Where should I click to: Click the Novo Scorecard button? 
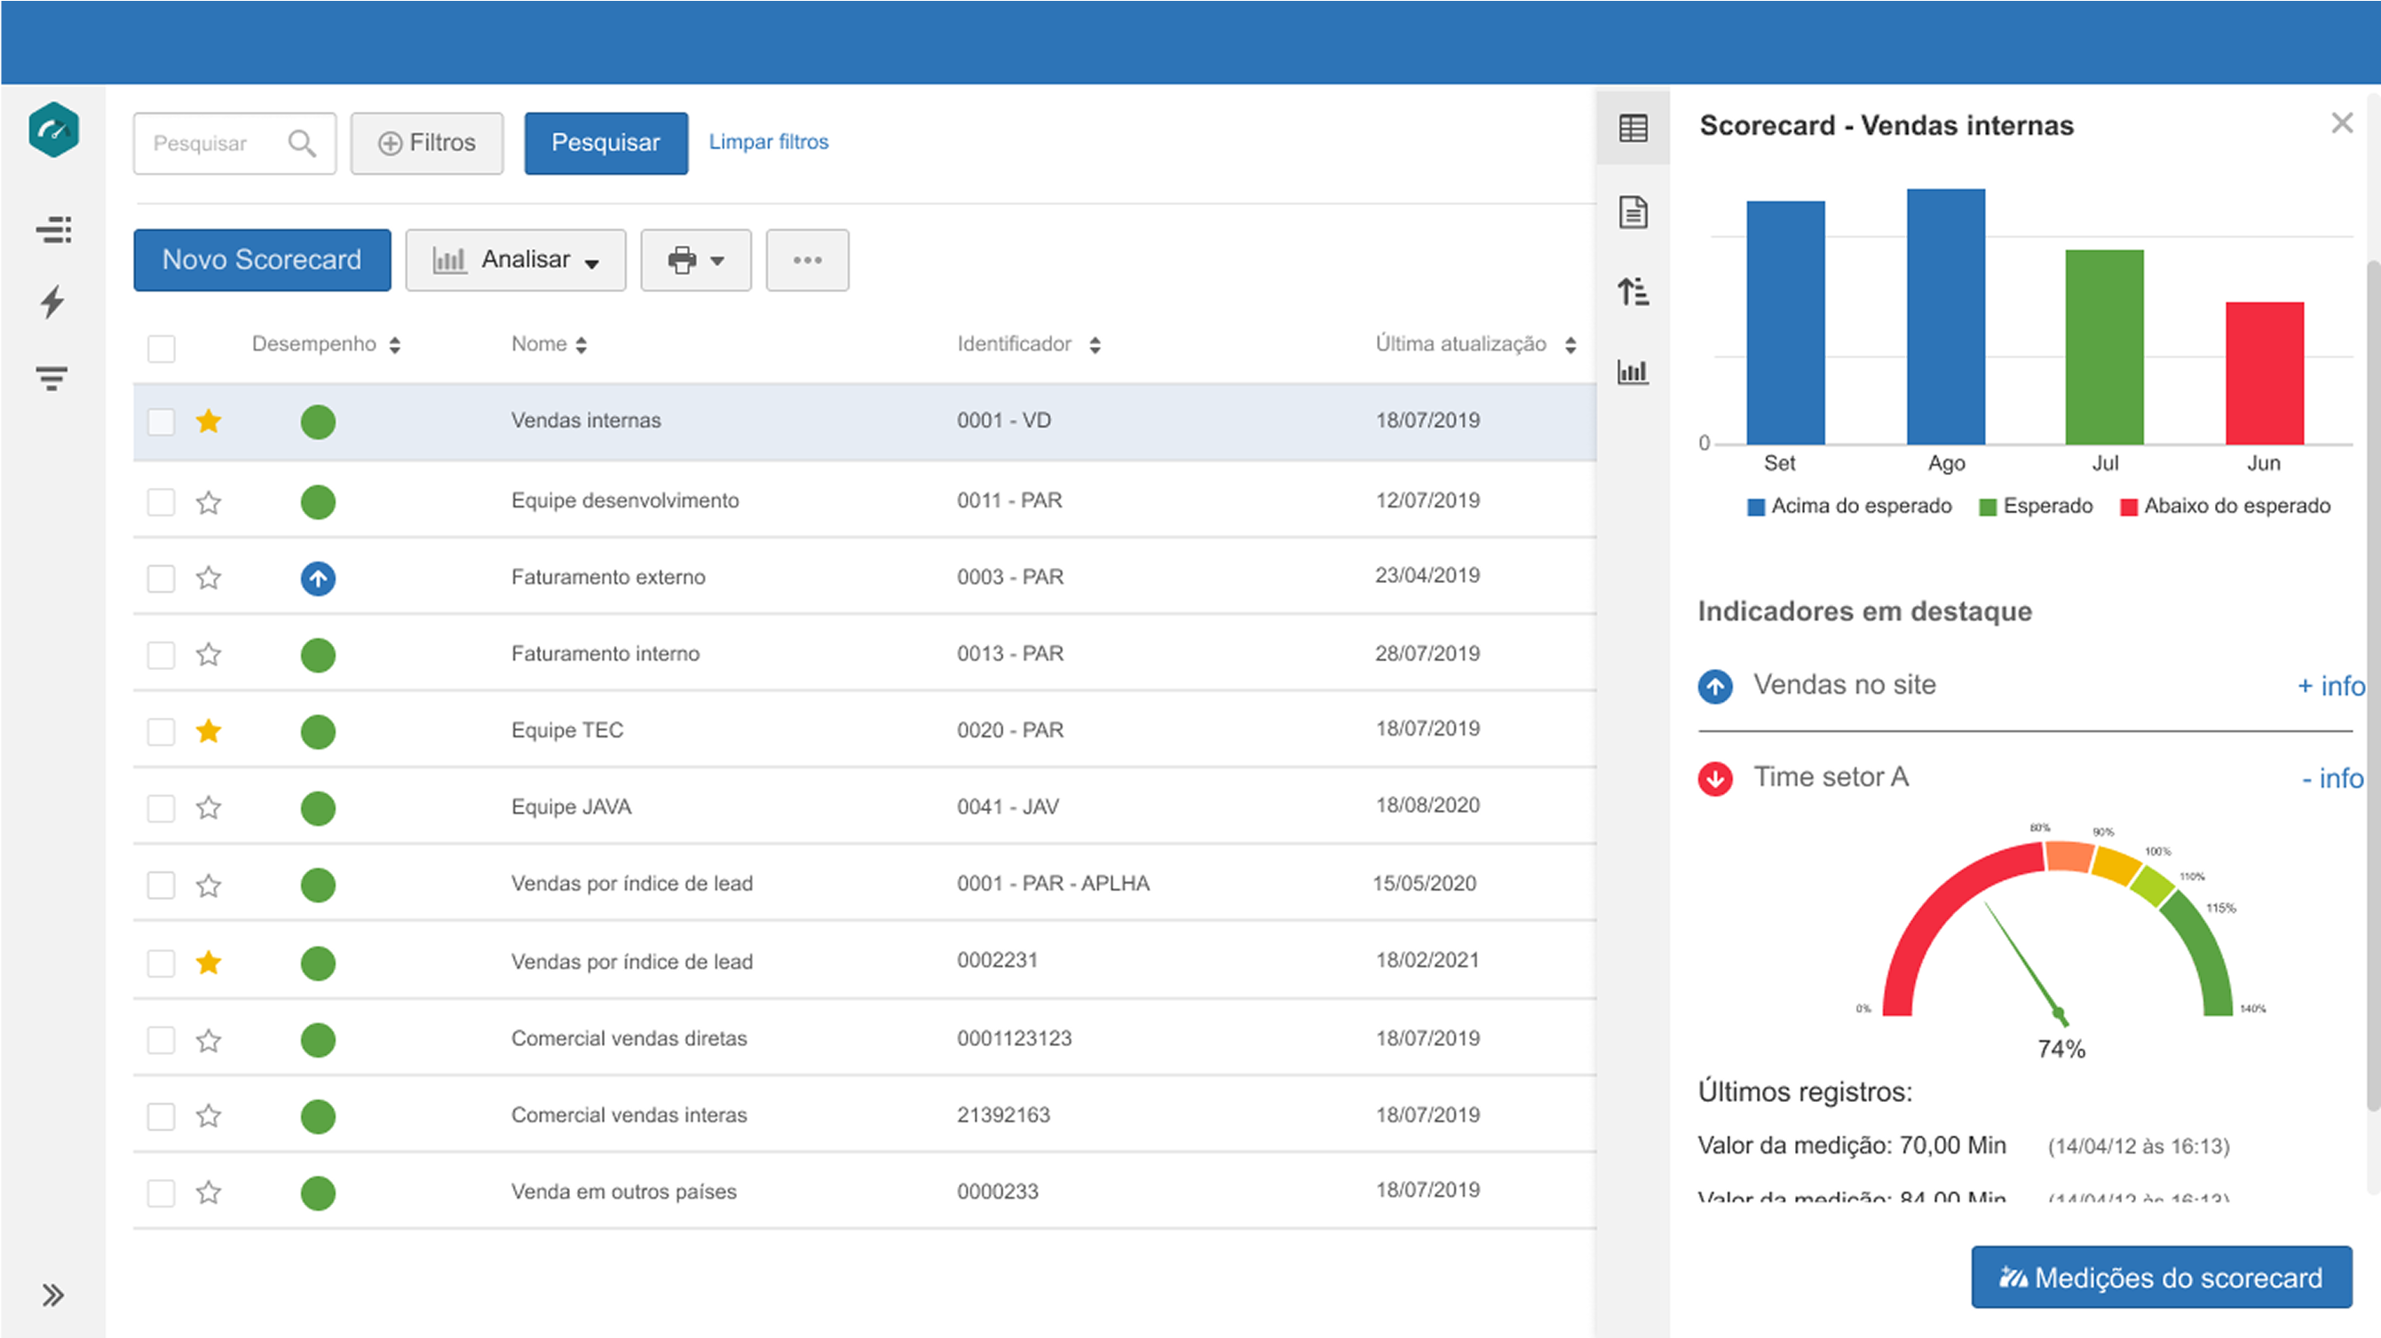tap(262, 260)
